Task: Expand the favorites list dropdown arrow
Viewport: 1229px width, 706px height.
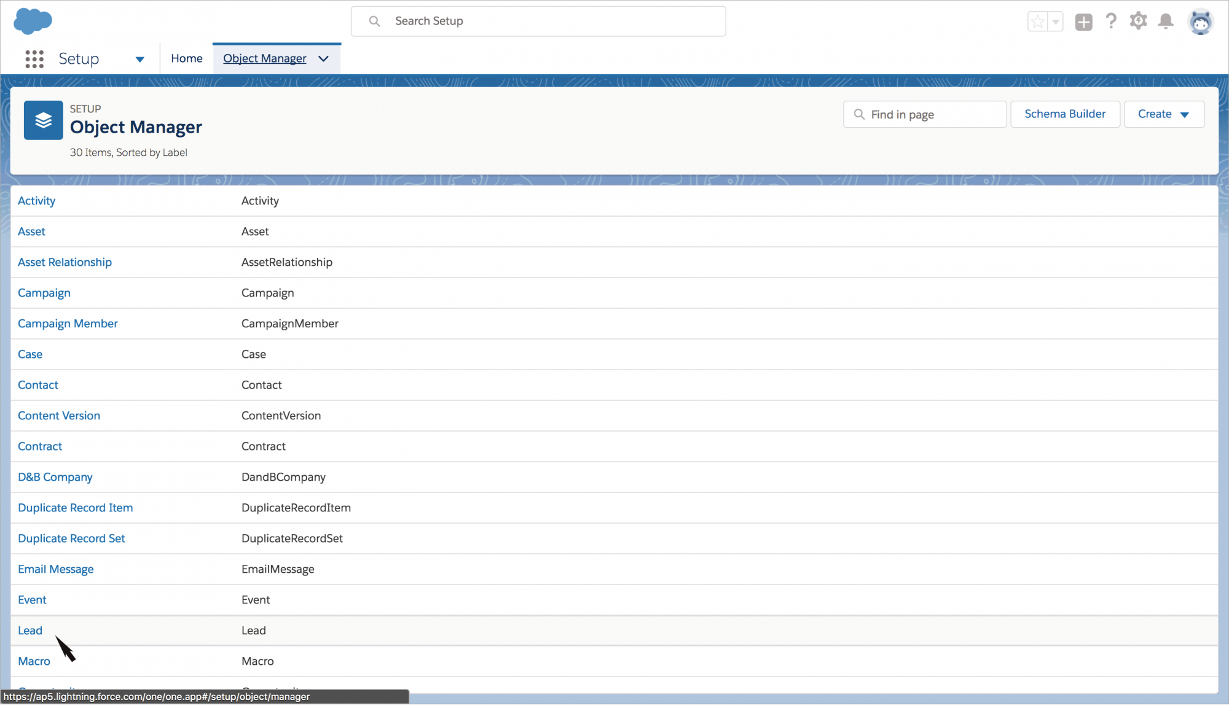Action: [x=1056, y=22]
